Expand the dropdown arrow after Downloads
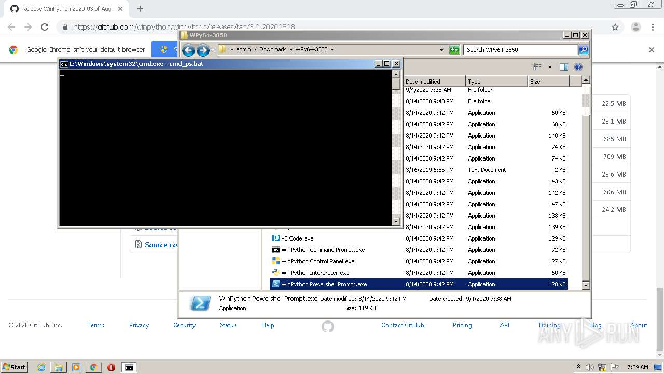664x374 pixels. coord(291,50)
